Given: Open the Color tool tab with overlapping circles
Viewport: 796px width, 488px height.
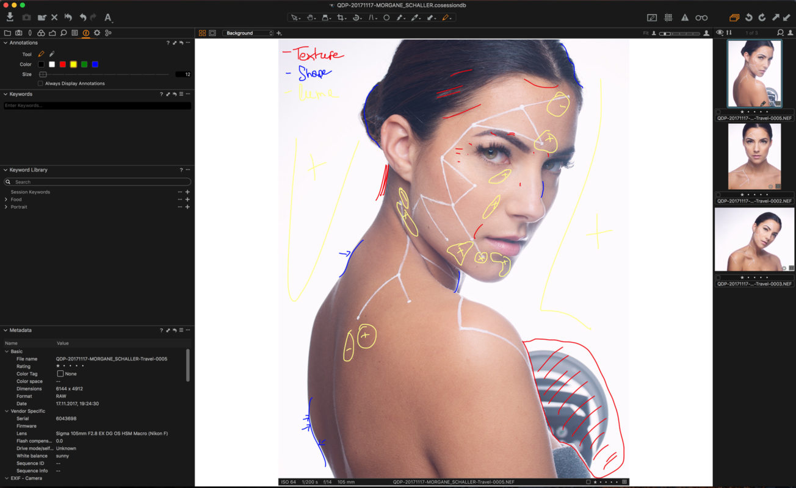Looking at the screenshot, I should [41, 33].
